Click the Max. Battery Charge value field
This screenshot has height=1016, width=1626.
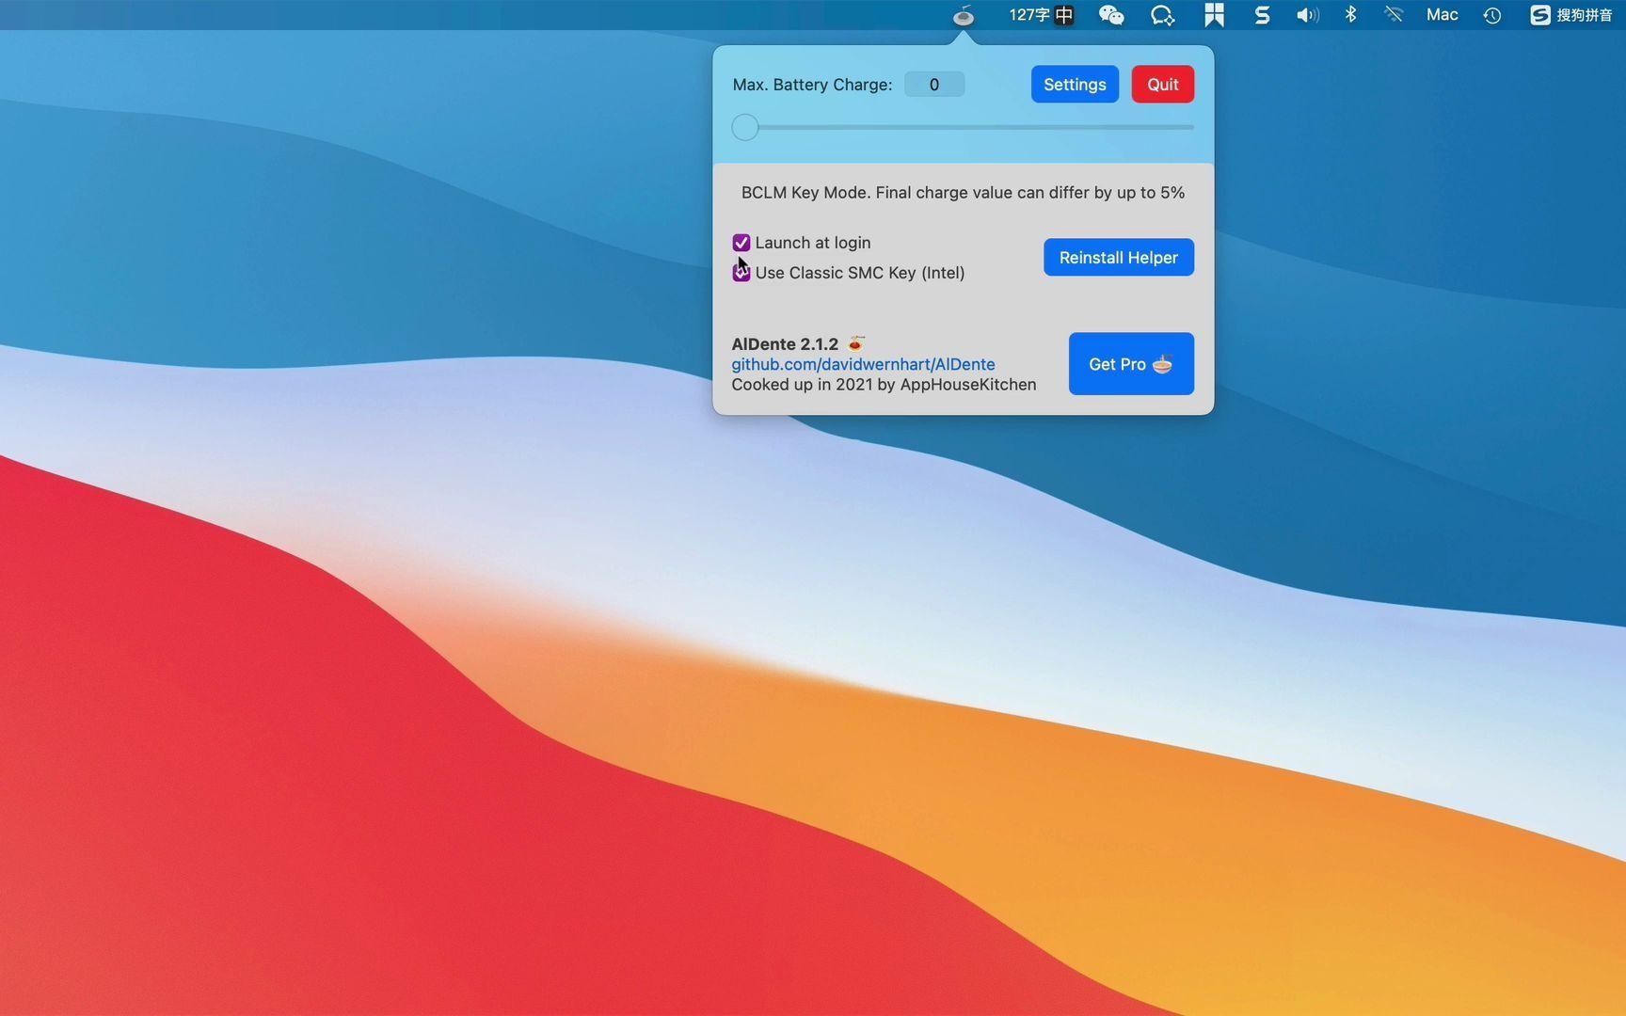934,85
